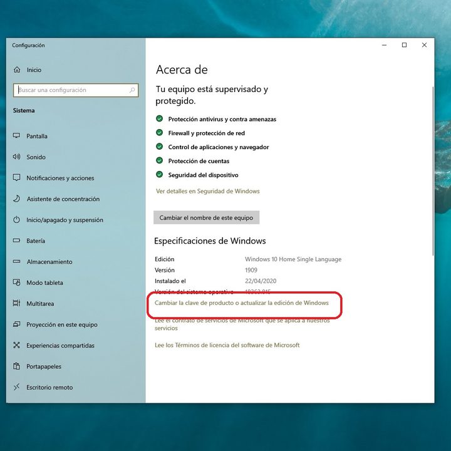Click the Escritorio remoto icon

(x=17, y=387)
